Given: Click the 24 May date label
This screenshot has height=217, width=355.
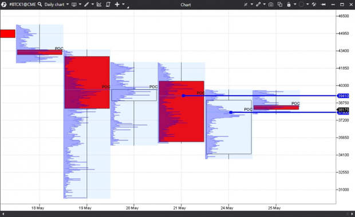Looking at the screenshot, I should pos(227,208).
